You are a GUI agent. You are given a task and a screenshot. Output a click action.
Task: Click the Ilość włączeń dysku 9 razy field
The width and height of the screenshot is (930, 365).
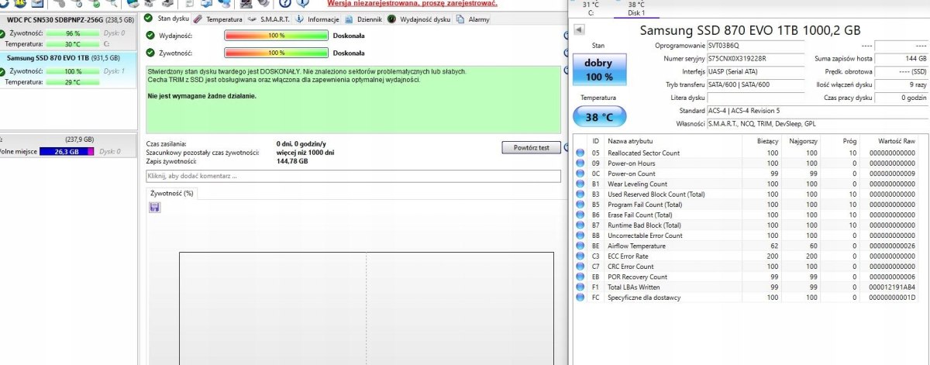[x=903, y=84]
